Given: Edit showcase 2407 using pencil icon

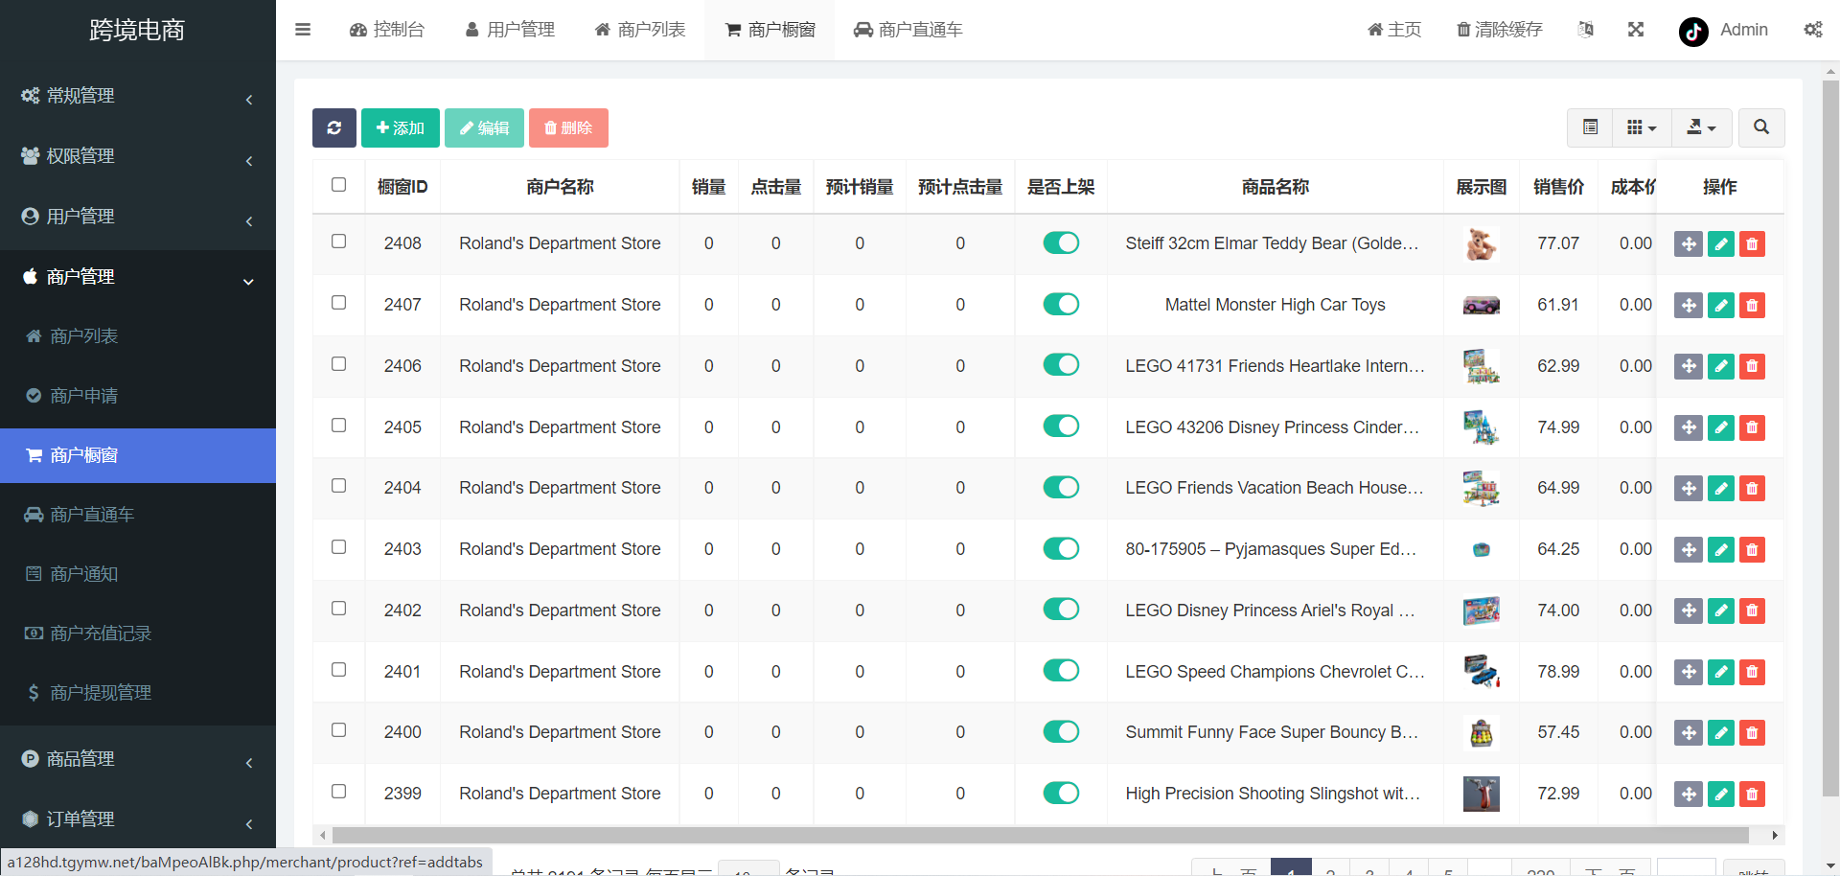Looking at the screenshot, I should (x=1720, y=305).
